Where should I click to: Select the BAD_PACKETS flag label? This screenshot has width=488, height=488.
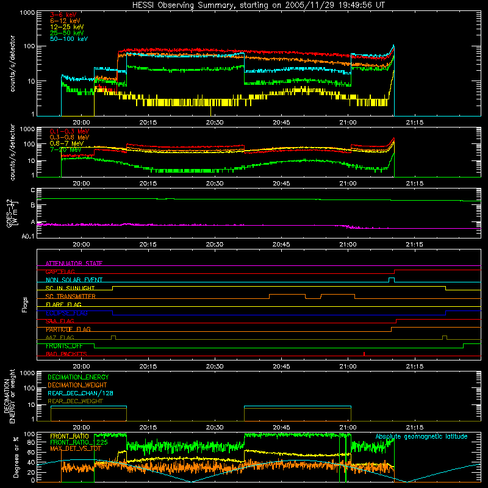(x=66, y=354)
